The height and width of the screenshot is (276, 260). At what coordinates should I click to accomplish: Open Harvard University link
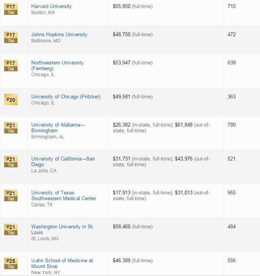pyautogui.click(x=51, y=6)
